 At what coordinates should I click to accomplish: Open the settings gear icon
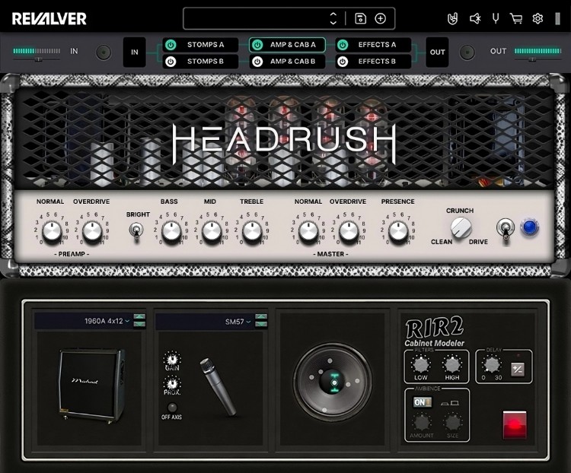coord(538,18)
